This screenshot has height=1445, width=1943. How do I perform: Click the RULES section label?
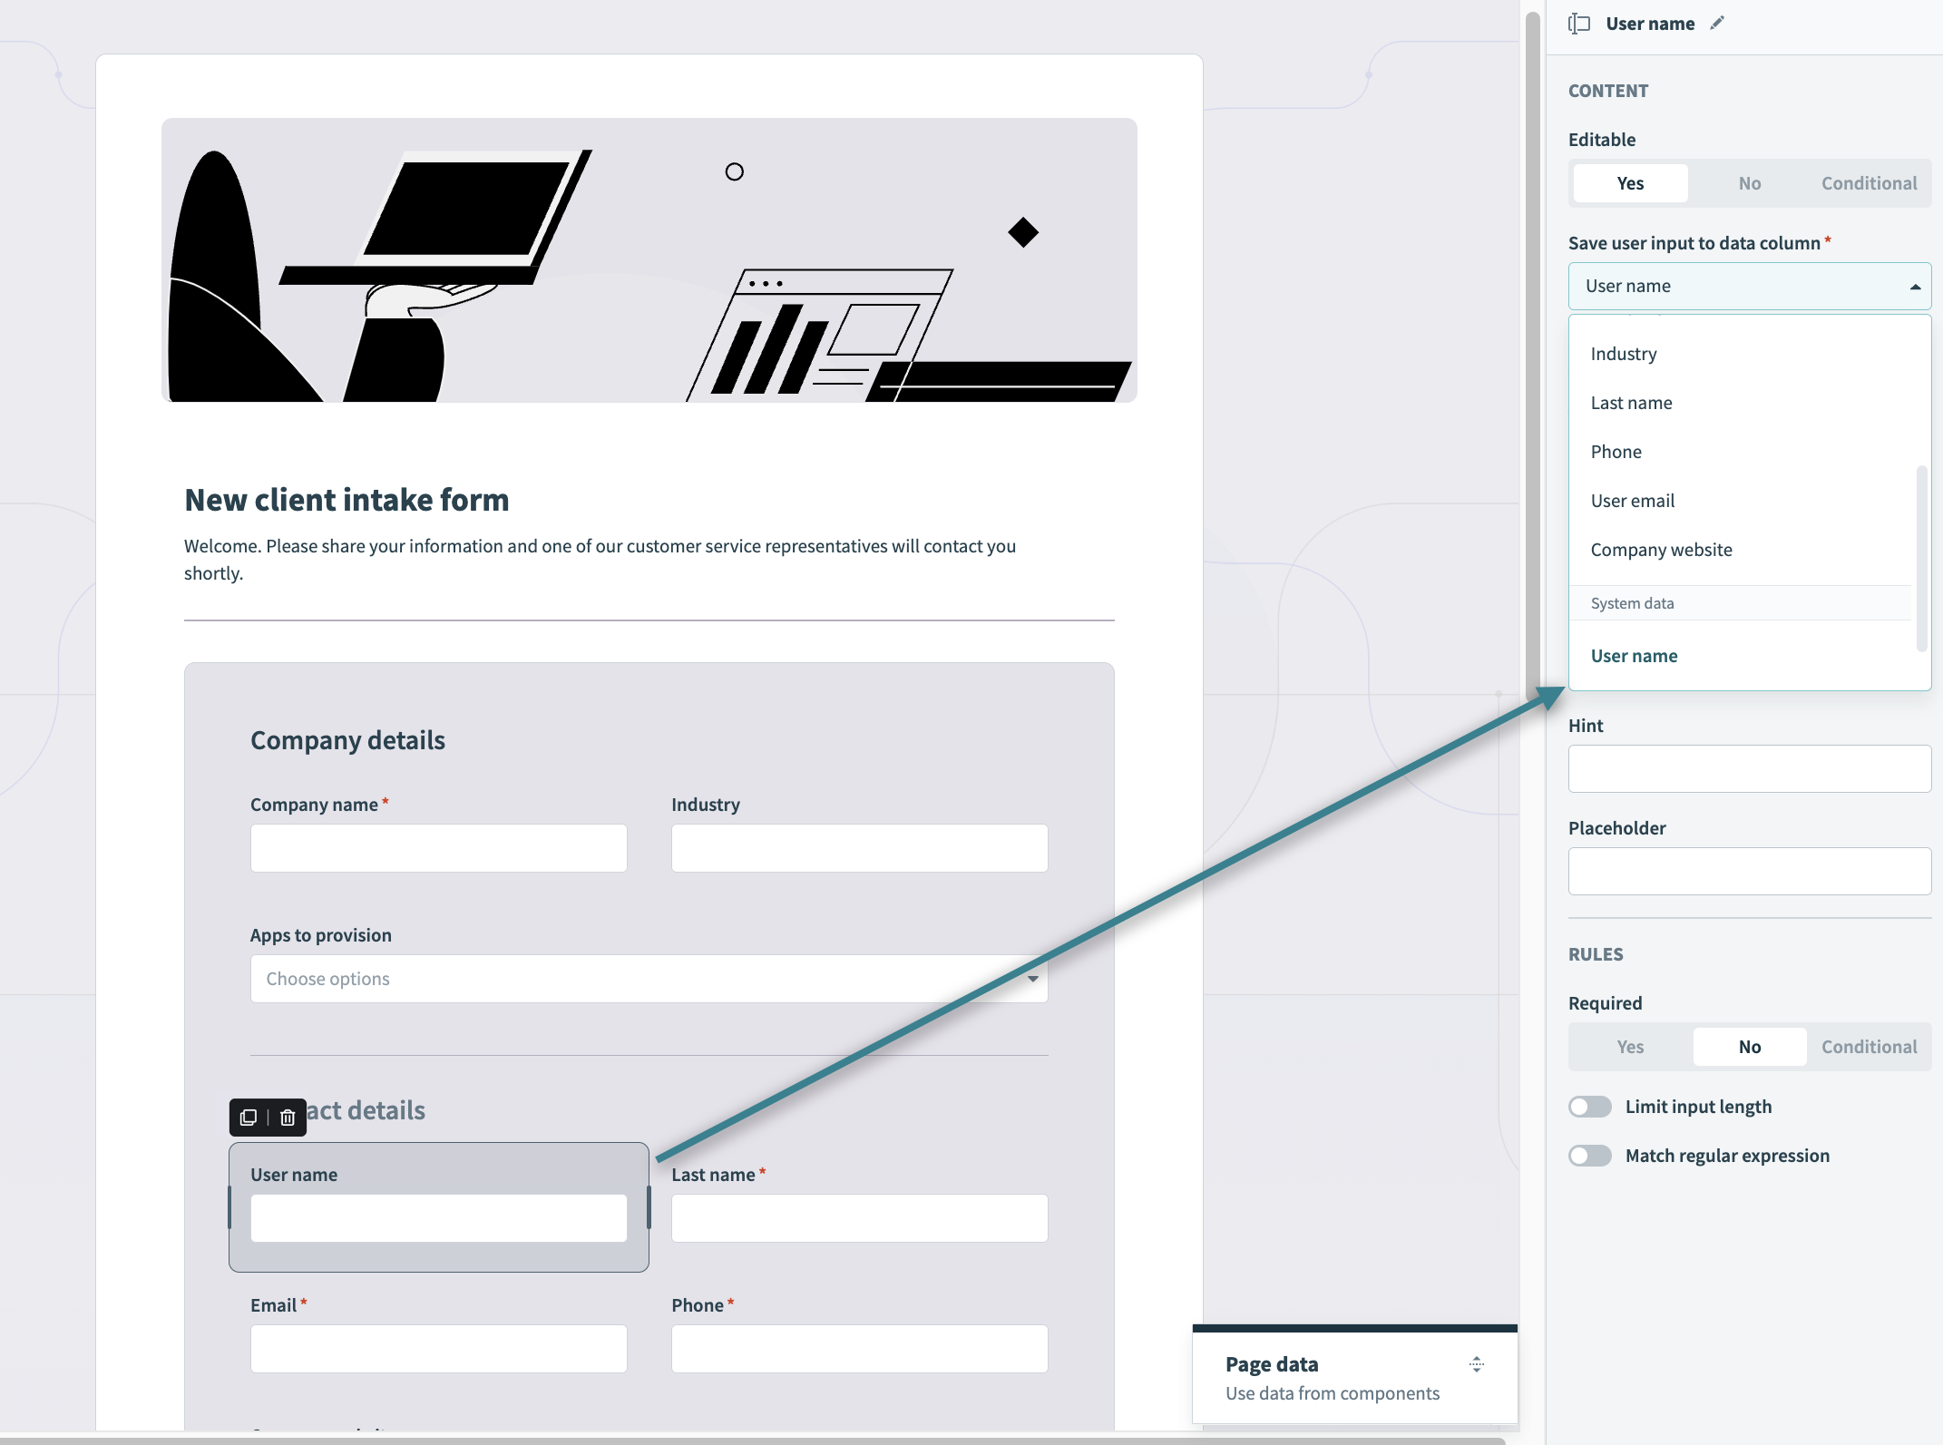click(x=1596, y=954)
